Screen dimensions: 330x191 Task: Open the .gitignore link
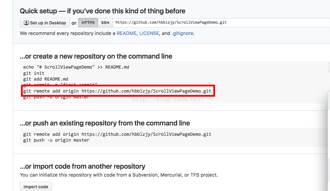(x=182, y=33)
